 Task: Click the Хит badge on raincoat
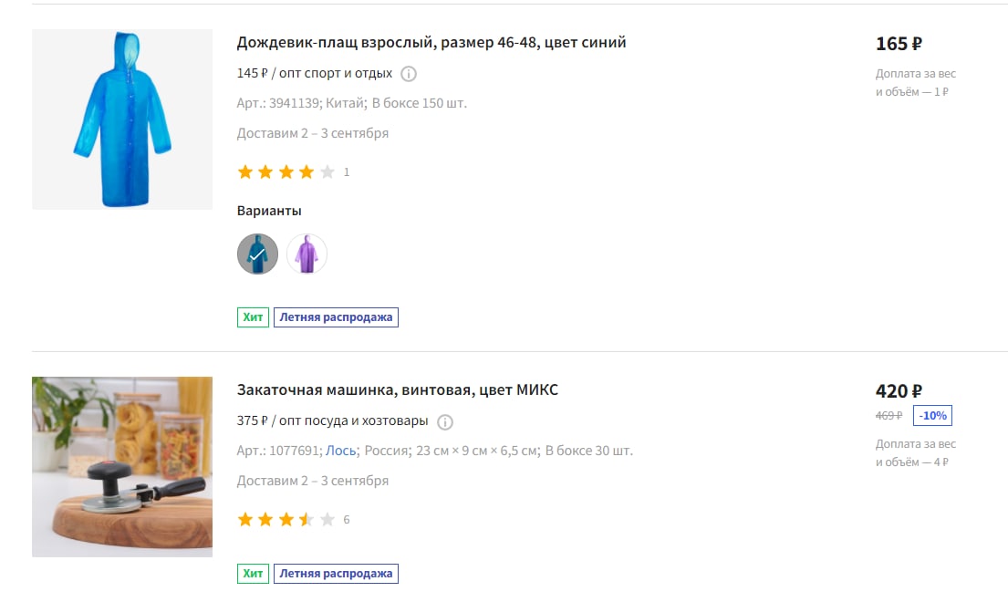pyautogui.click(x=254, y=317)
